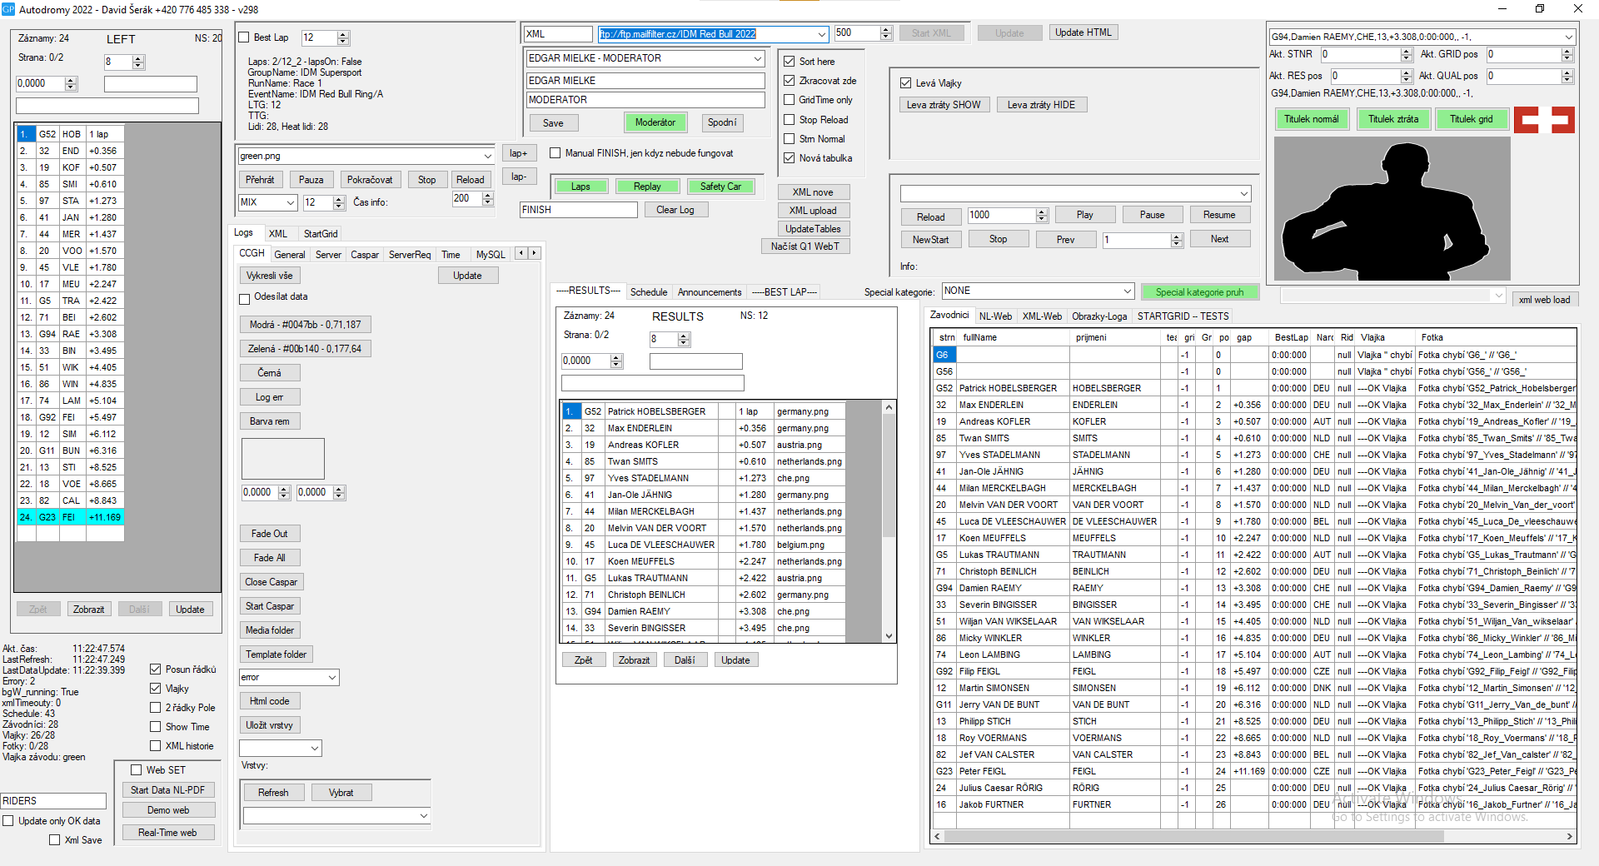This screenshot has width=1599, height=866.
Task: Click Start Caspar button
Action: 269,606
